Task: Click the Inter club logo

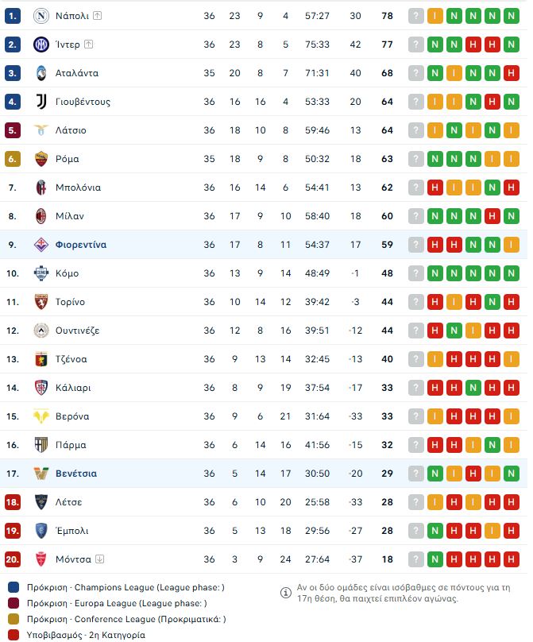Action: 41,44
